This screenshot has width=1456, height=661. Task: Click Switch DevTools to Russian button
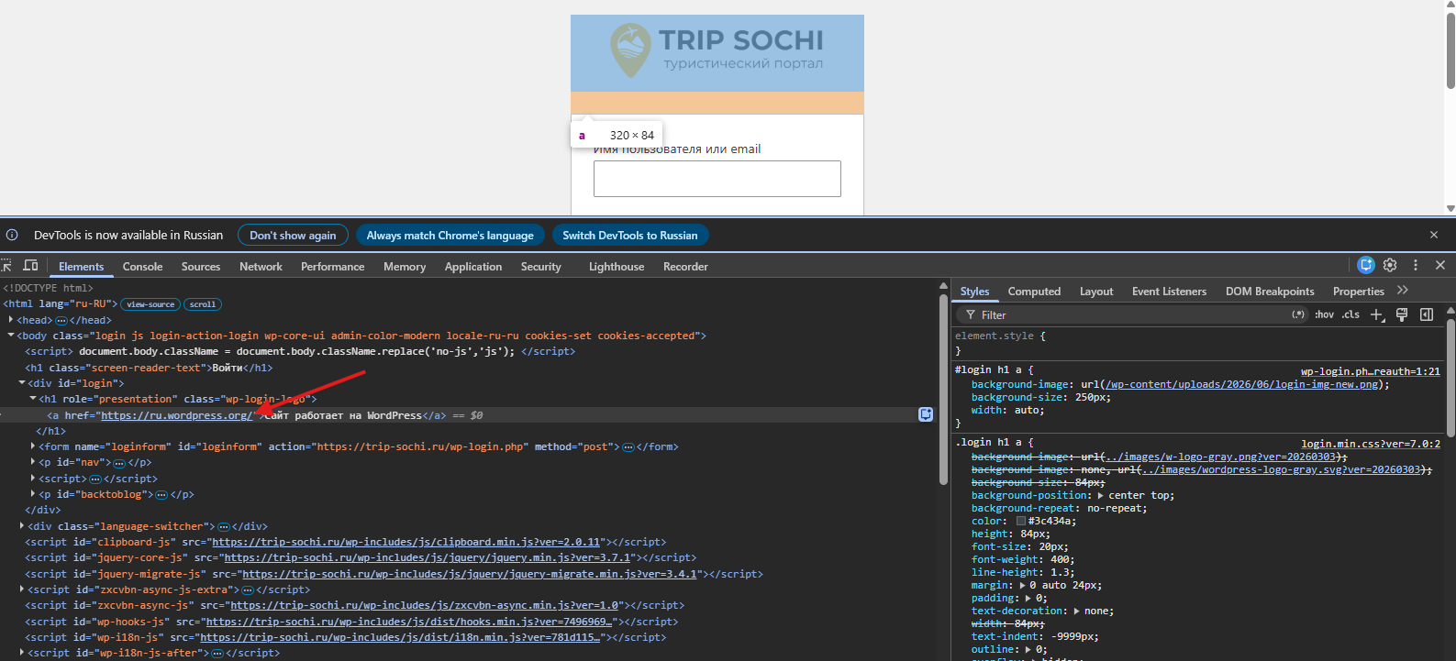click(629, 236)
